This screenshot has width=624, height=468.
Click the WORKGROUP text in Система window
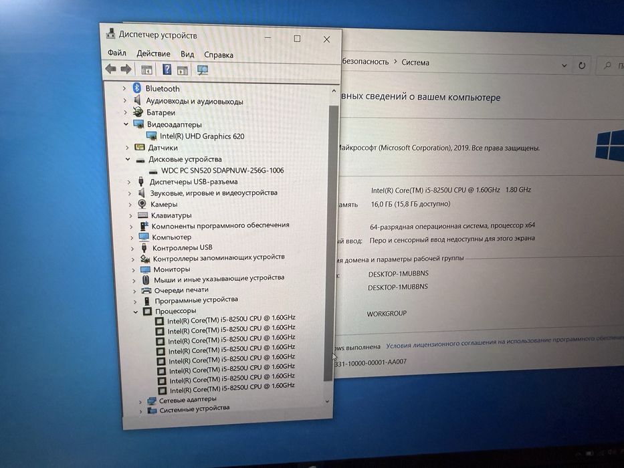(x=387, y=314)
